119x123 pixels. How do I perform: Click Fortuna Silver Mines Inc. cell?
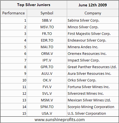click(93, 87)
